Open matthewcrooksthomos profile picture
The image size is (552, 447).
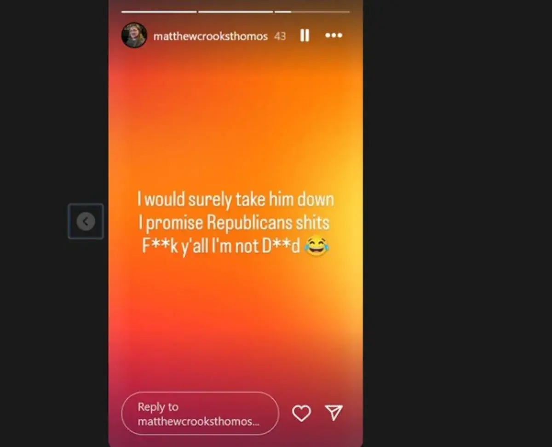point(134,35)
